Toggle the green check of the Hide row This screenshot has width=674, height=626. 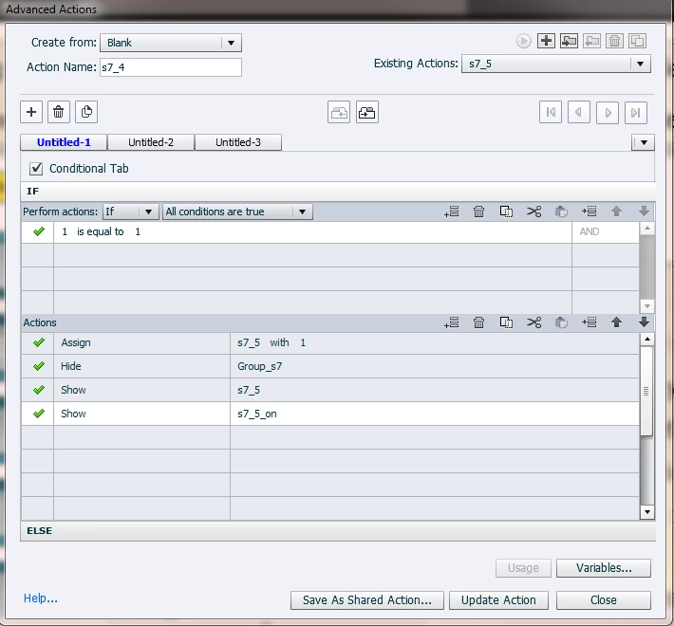click(x=39, y=366)
